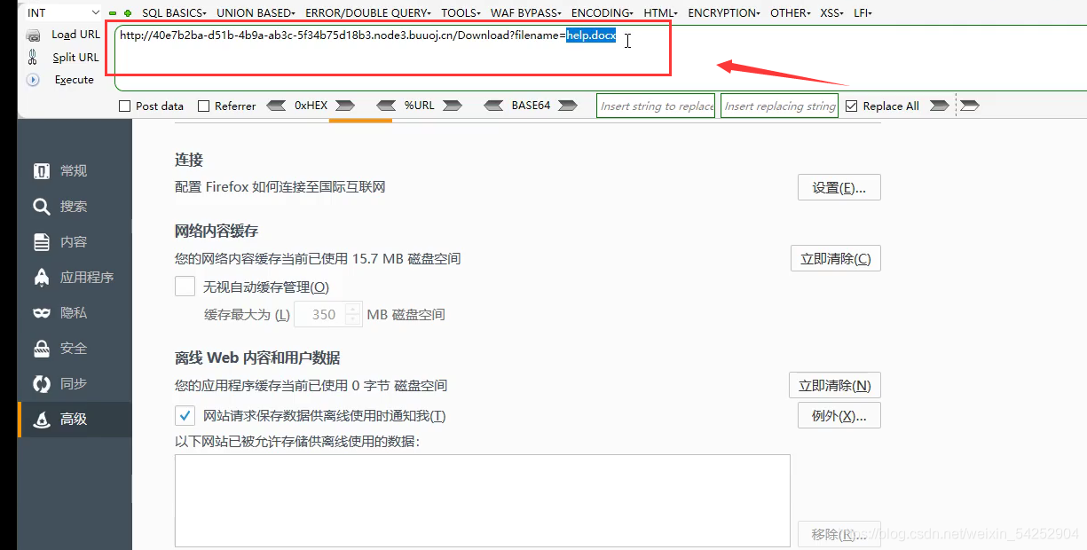
Task: Click the 设置(E)... connection button
Action: coord(839,187)
